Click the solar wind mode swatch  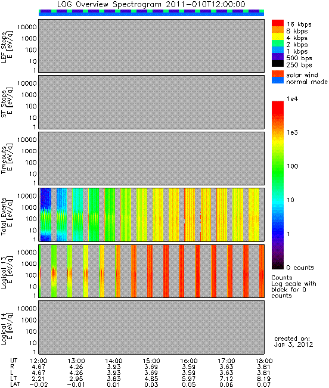tap(278, 74)
